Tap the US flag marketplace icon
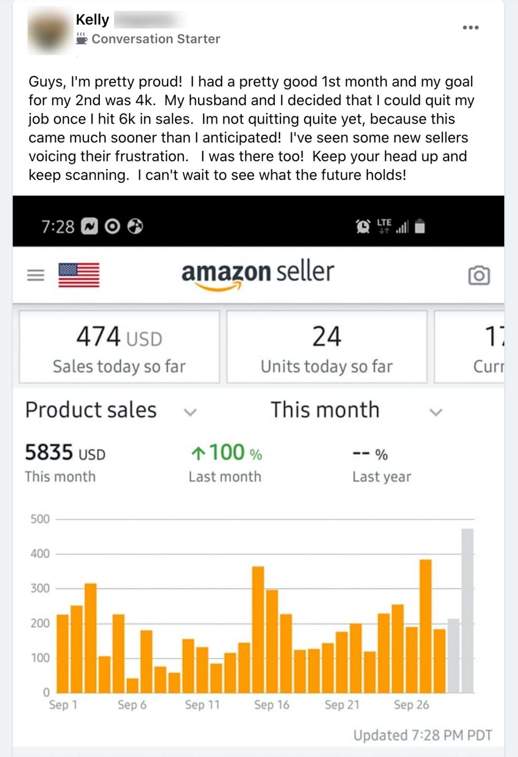Screen dimensions: 518x757 (x=79, y=275)
